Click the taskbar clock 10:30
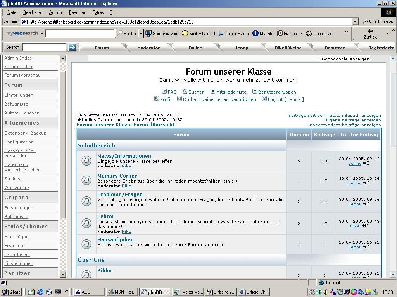The width and height of the screenshot is (397, 297). coord(387,292)
